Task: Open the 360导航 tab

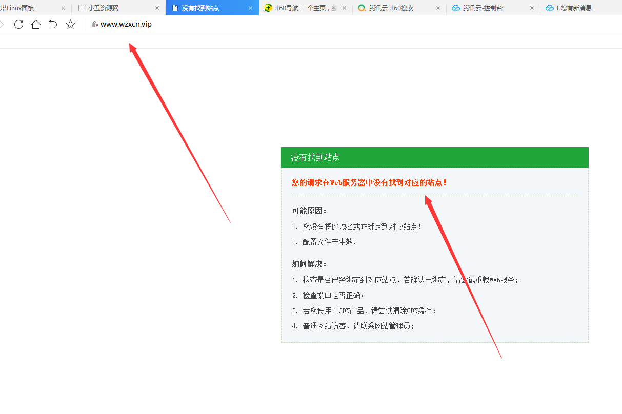Action: [x=306, y=8]
